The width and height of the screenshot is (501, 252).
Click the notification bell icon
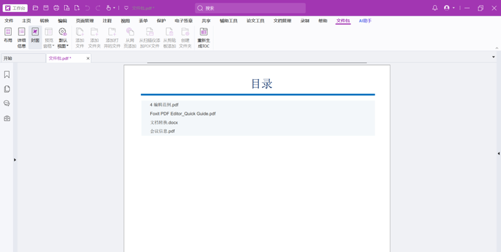[435, 8]
